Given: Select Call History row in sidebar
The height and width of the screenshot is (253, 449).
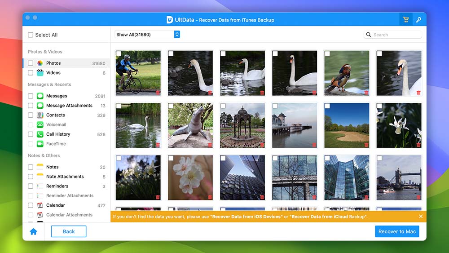Looking at the screenshot, I should (x=66, y=134).
